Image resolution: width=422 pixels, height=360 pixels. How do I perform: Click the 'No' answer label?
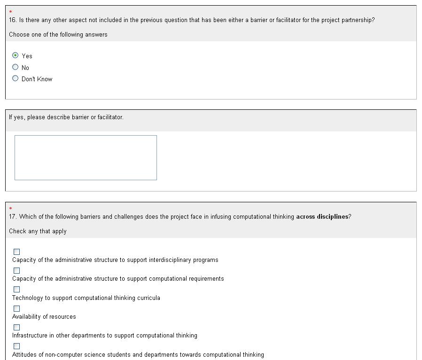coord(25,68)
